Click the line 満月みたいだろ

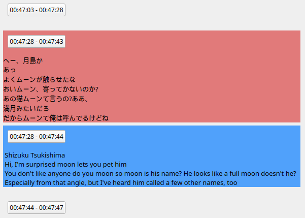pos(26,108)
